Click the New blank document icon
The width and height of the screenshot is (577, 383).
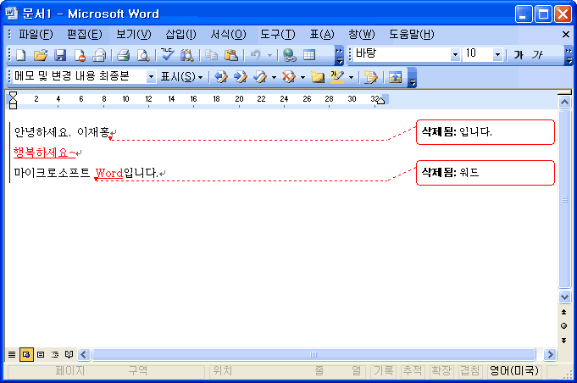point(19,55)
